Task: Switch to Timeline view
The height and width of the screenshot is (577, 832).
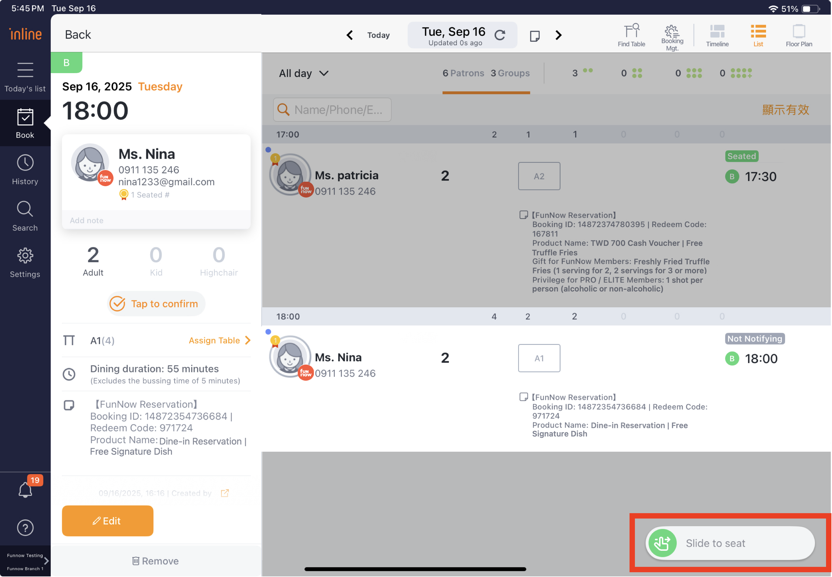Action: click(717, 36)
